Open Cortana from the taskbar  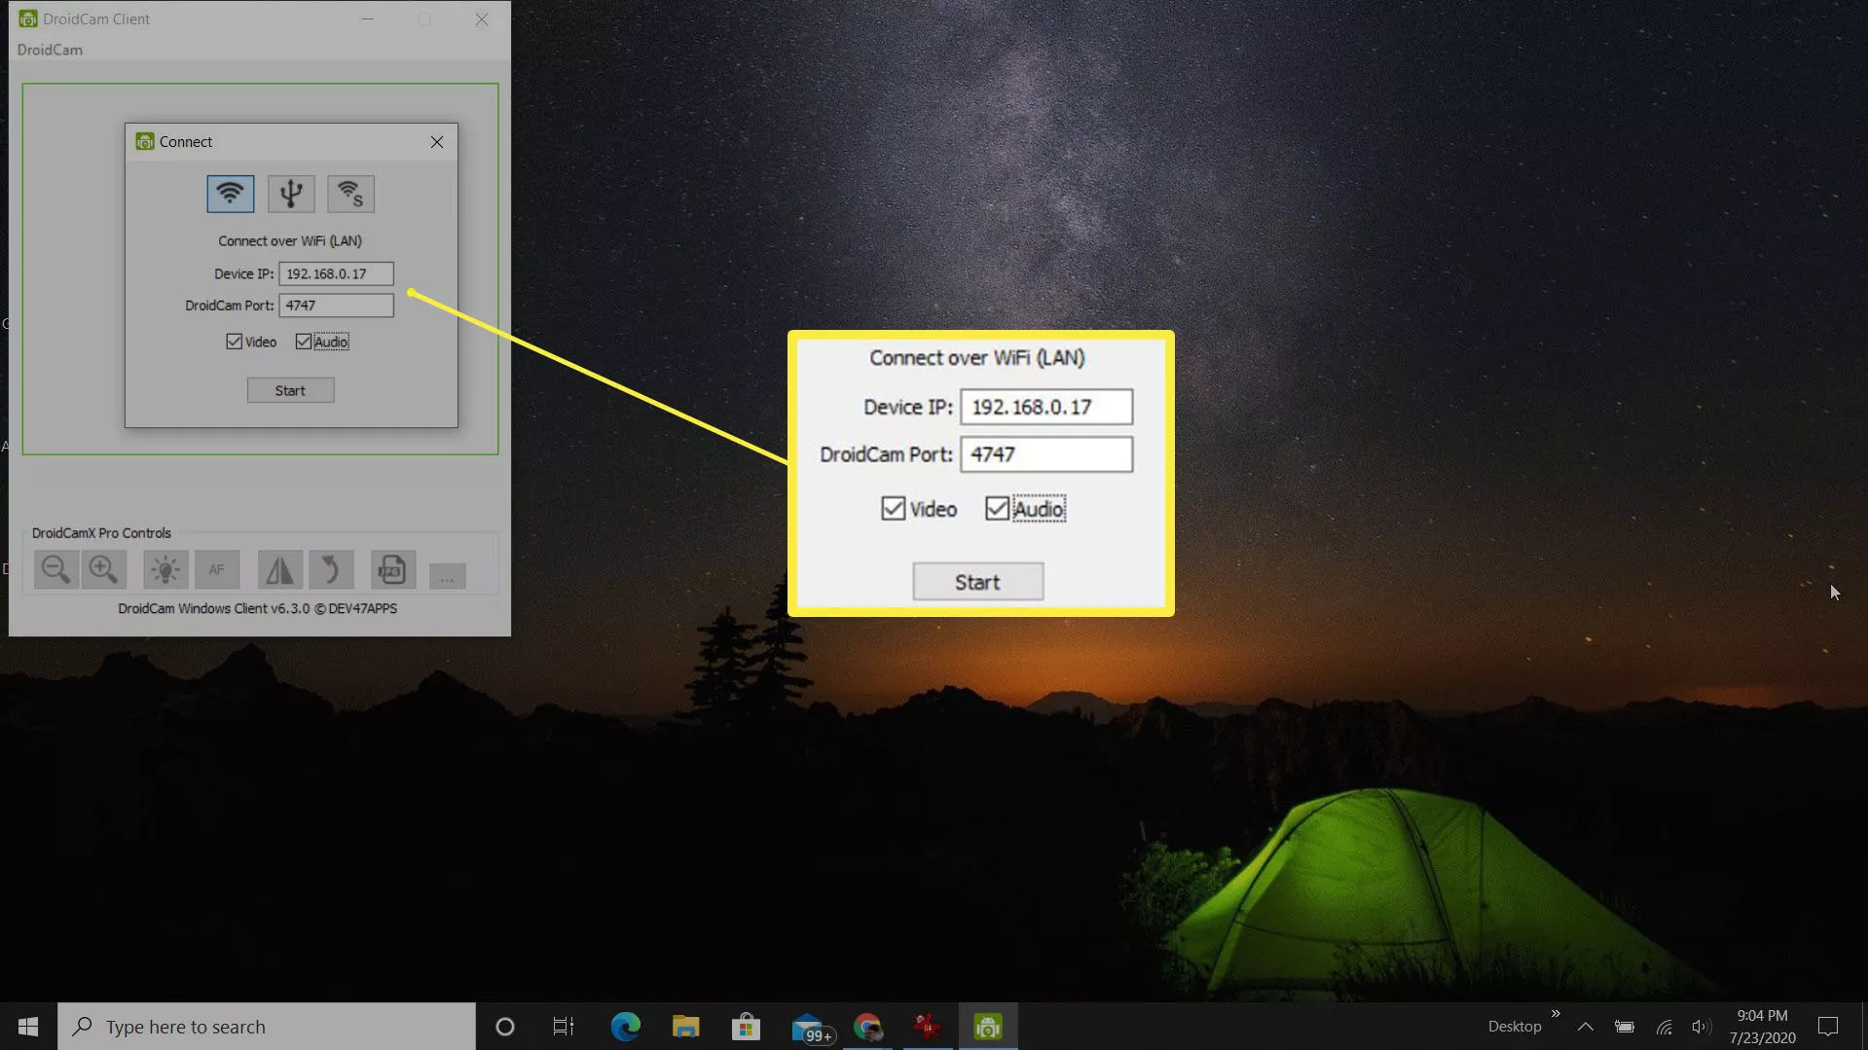504,1027
